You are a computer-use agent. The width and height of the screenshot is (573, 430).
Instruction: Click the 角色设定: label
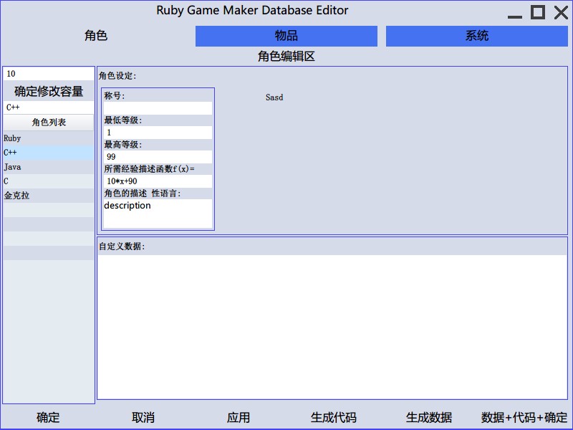[117, 76]
